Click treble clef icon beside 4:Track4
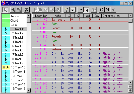Image resolution: width=134 pixels, height=94 pixels. 6,42
